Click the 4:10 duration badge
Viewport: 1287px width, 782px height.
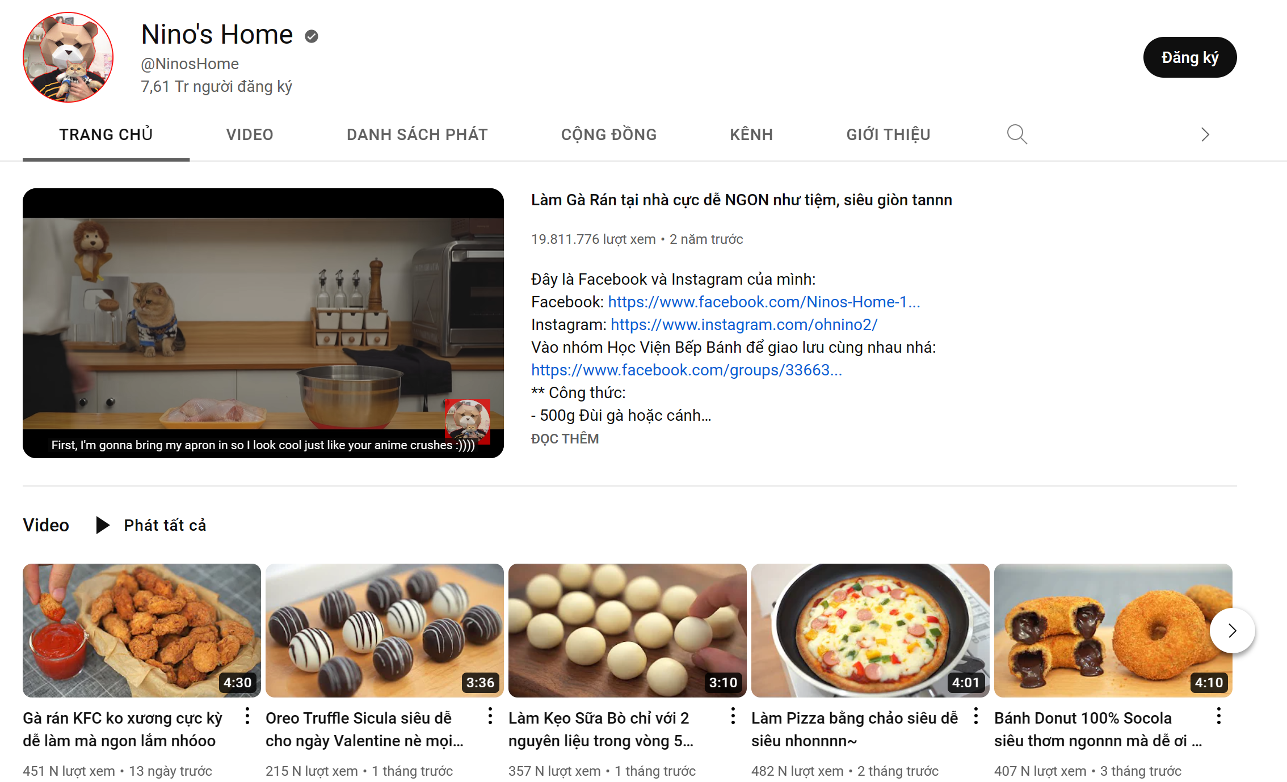click(x=1209, y=682)
